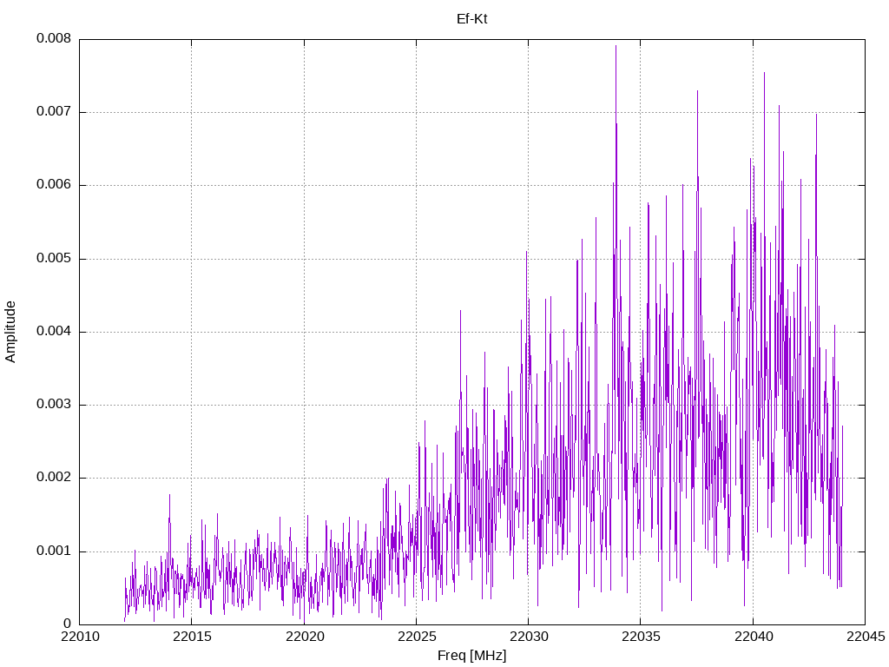Viewport: 889px width, 667px height.
Task: Click y-axis tick value 0.005
Action: click(x=54, y=259)
